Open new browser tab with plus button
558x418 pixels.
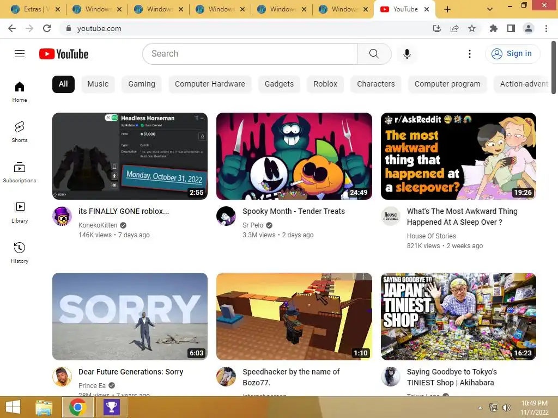[447, 9]
